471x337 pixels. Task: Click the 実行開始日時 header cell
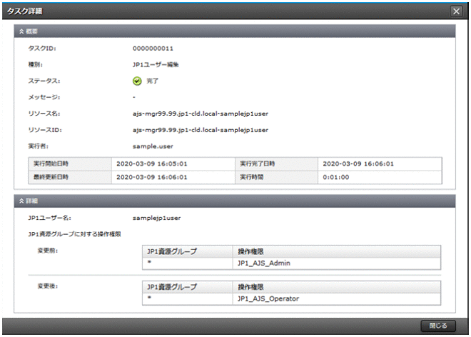pos(70,164)
